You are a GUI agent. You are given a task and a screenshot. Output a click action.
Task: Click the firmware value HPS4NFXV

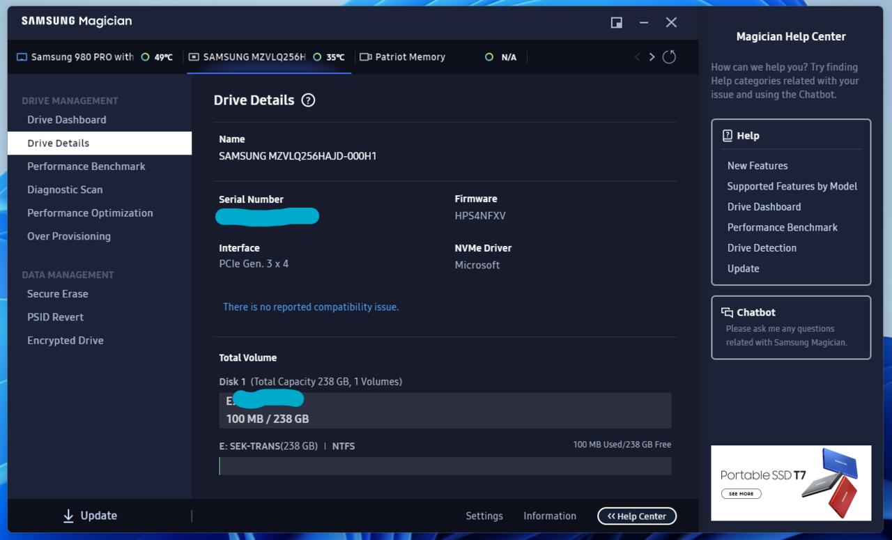coord(480,216)
